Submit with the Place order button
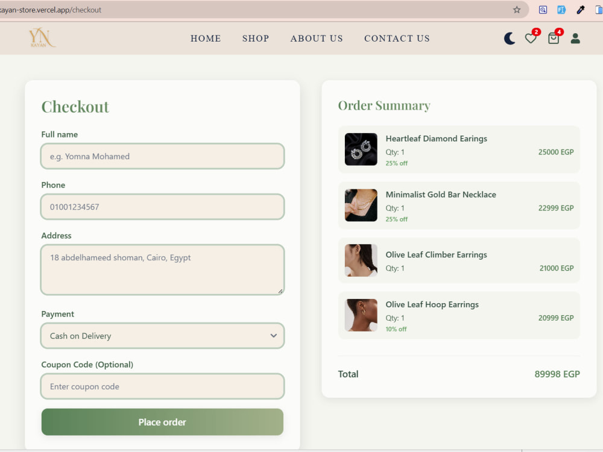Image resolution: width=603 pixels, height=452 pixels. [162, 422]
